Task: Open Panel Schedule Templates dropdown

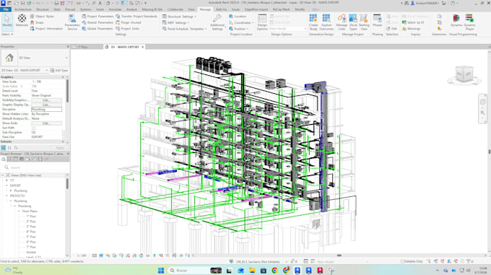Action: tap(184, 28)
